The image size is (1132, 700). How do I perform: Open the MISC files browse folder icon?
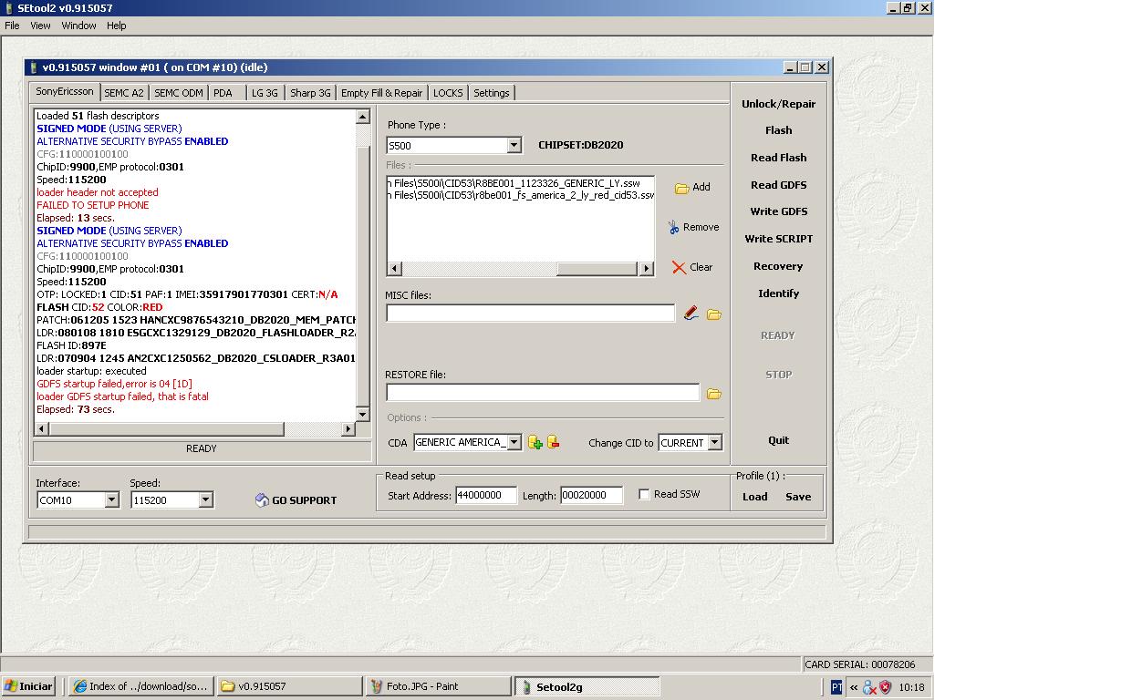714,314
